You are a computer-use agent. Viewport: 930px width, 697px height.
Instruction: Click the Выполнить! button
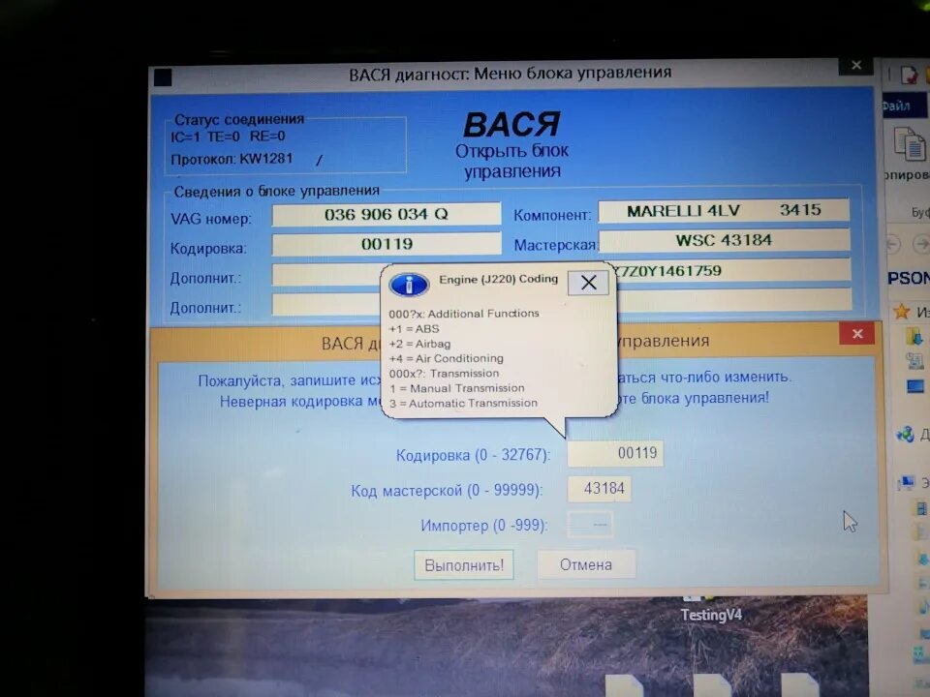point(464,565)
